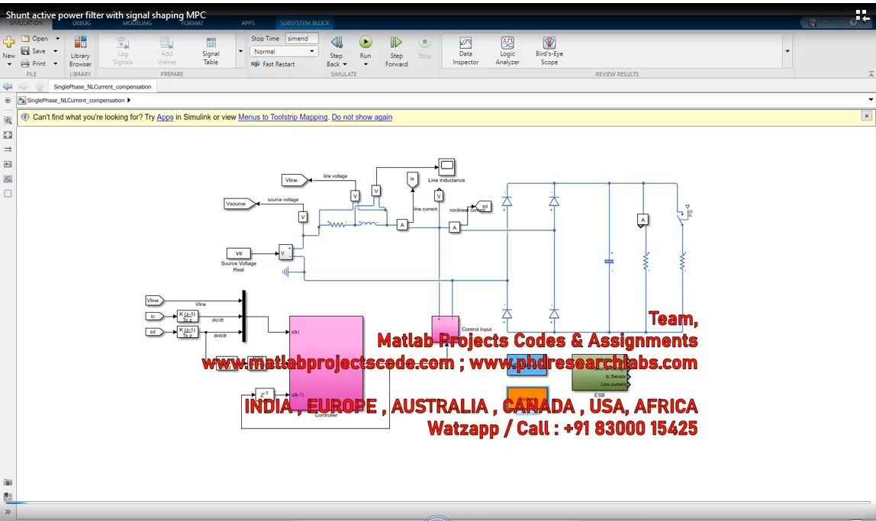876x521 pixels.
Task: Toggle Fast Restart
Action: pyautogui.click(x=273, y=64)
